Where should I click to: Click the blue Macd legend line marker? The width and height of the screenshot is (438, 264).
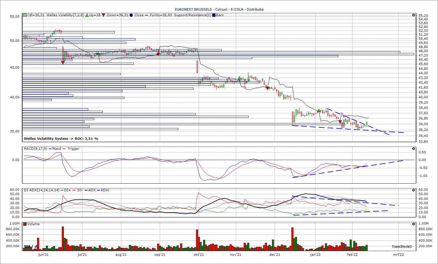pos(50,149)
